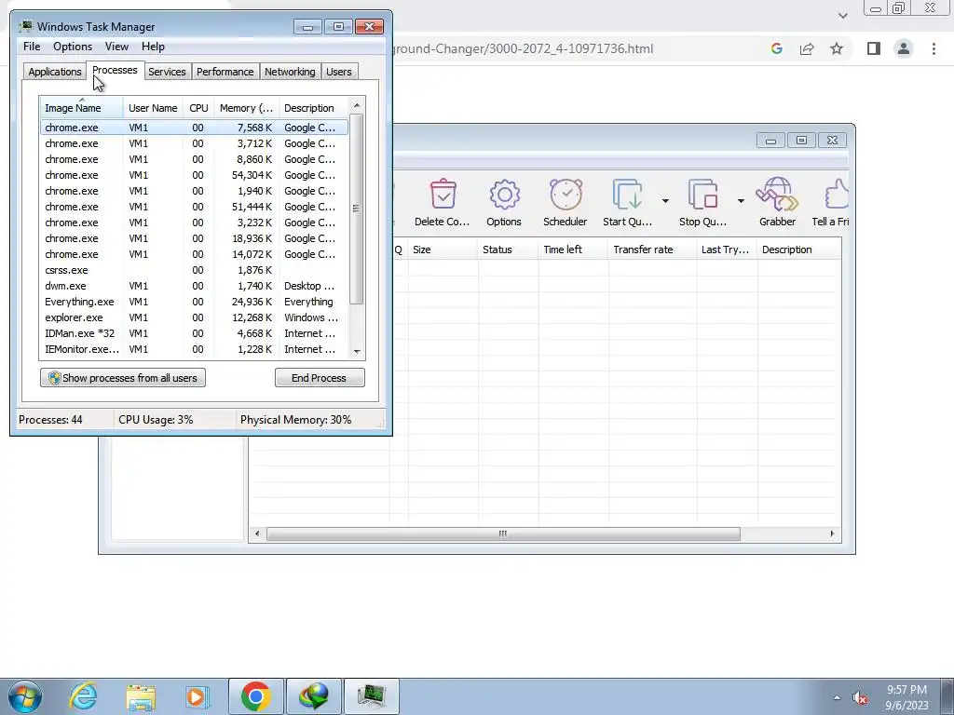This screenshot has width=954, height=715.
Task: Click IDM horizontal scrollbar left arrow
Action: (257, 533)
